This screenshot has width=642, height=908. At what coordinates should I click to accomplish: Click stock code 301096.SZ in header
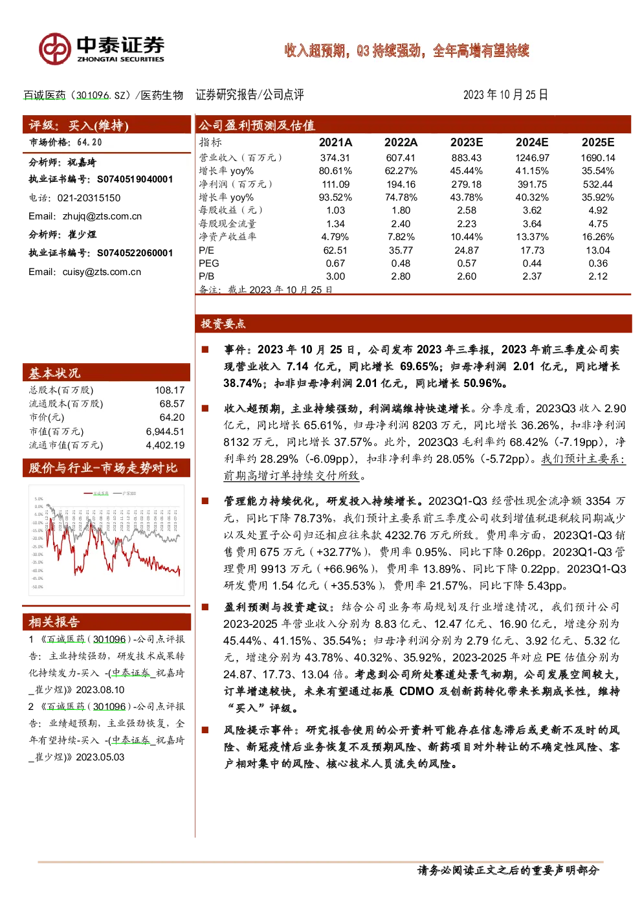point(102,95)
